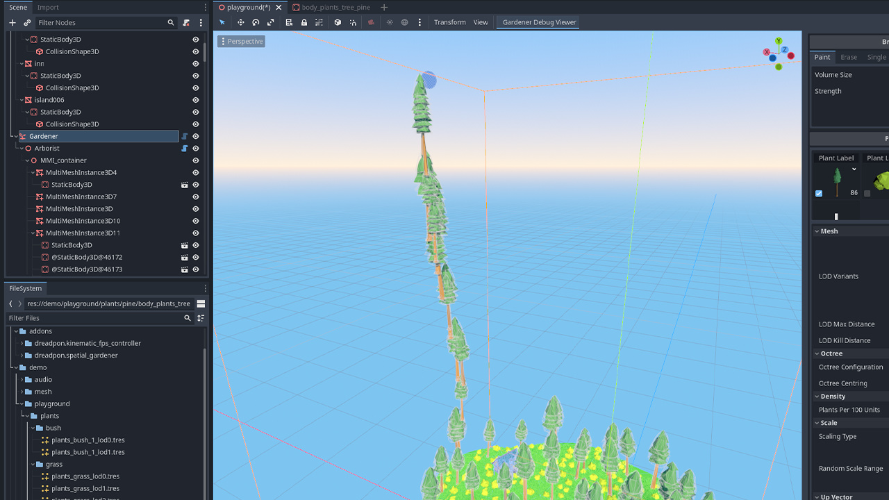Viewport: 889px width, 500px height.
Task: Open the Perspective dropdown
Action: pyautogui.click(x=241, y=41)
